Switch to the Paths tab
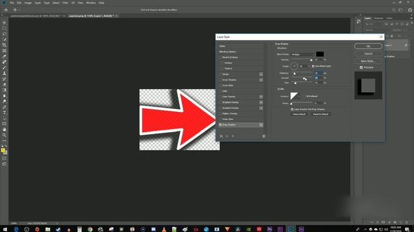This screenshot has width=414, height=232. coord(389,18)
